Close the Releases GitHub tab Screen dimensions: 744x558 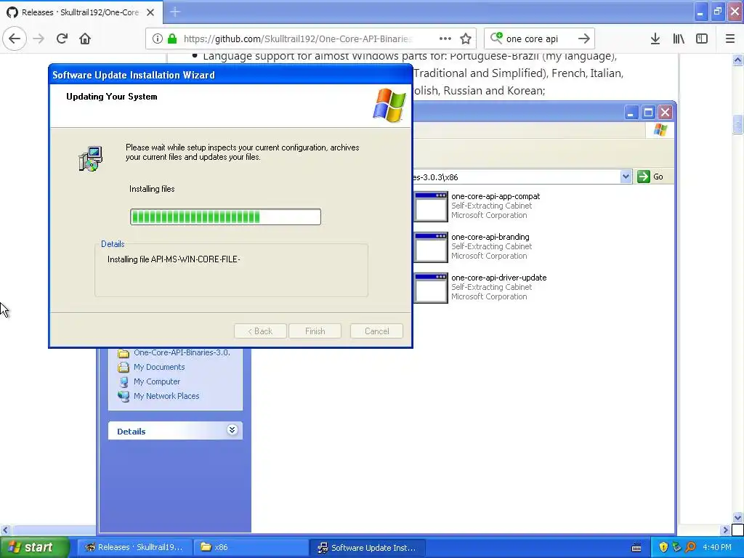click(150, 12)
